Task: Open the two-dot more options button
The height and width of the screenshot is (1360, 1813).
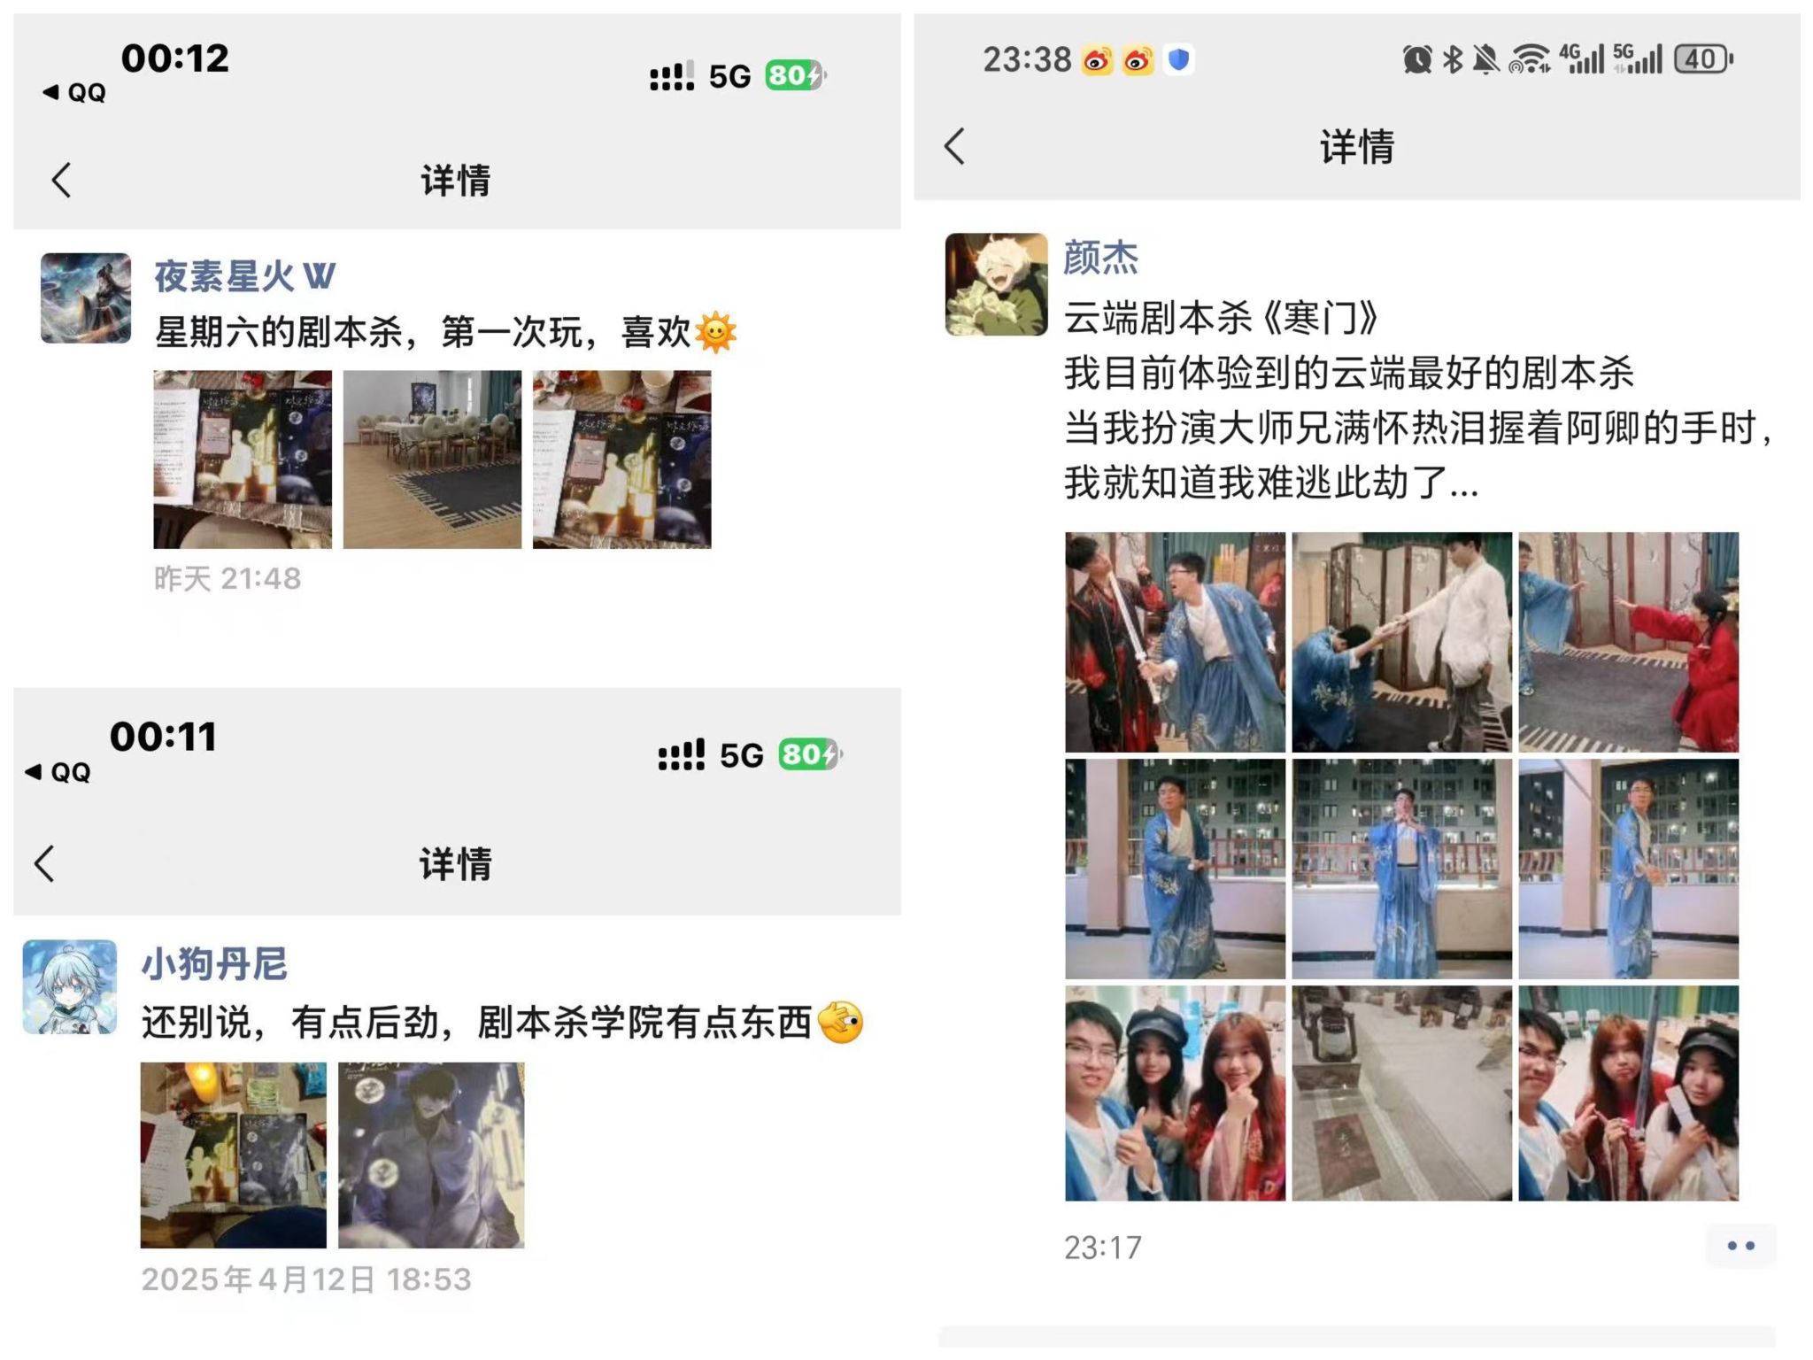Action: tap(1740, 1246)
